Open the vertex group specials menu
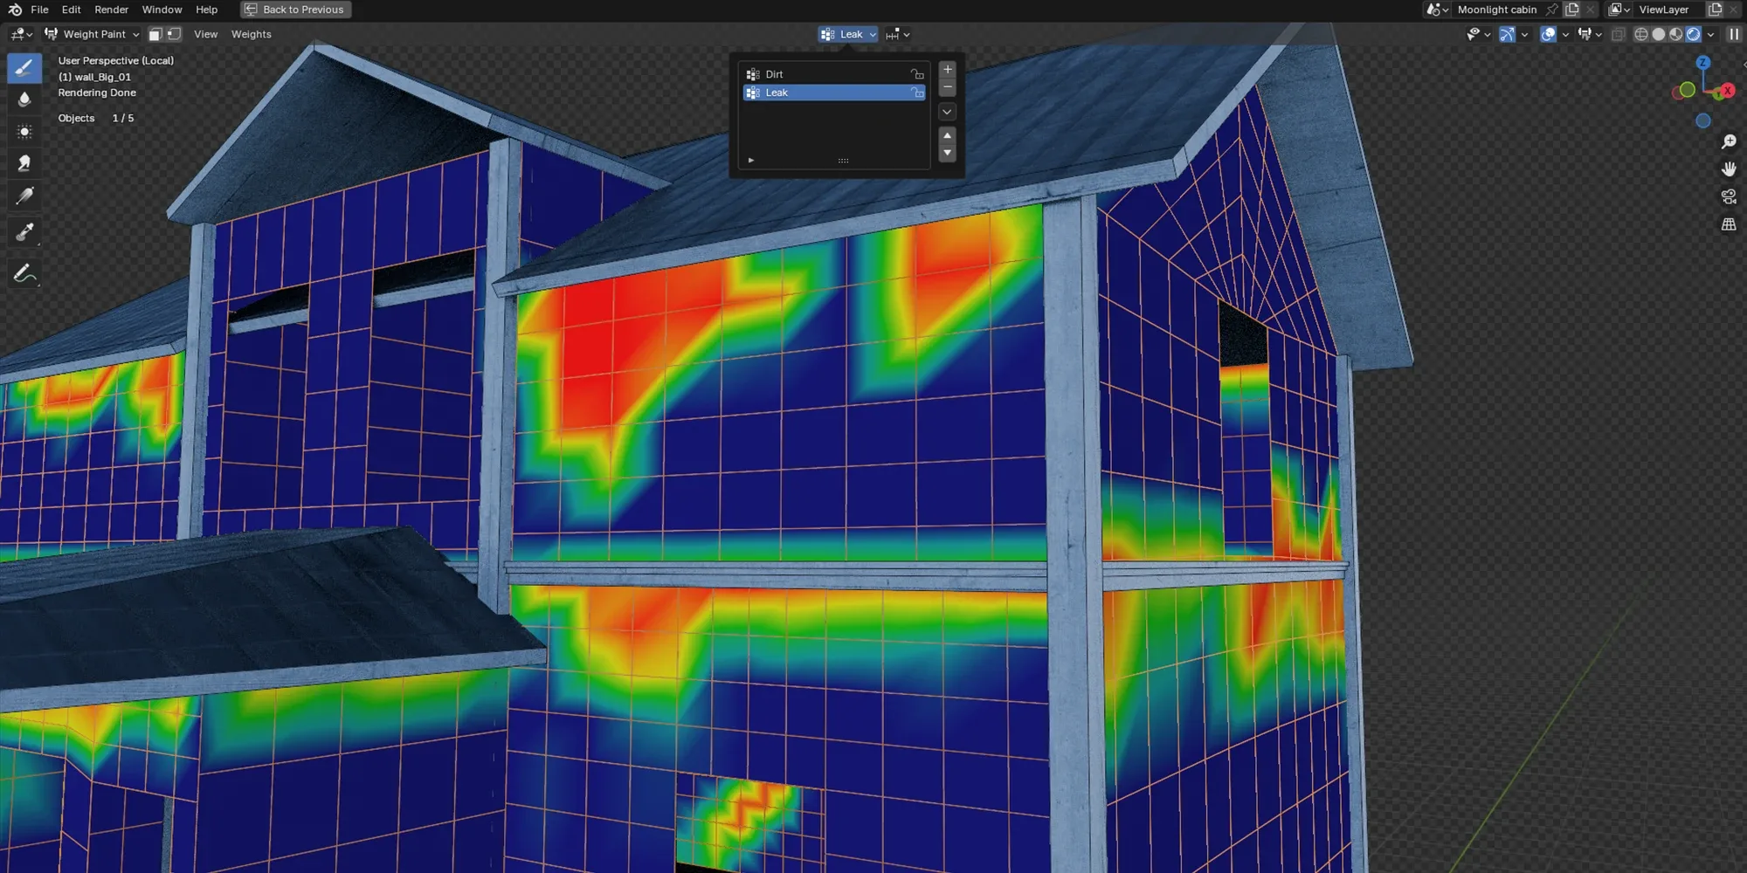Viewport: 1747px width, 873px height. click(947, 112)
